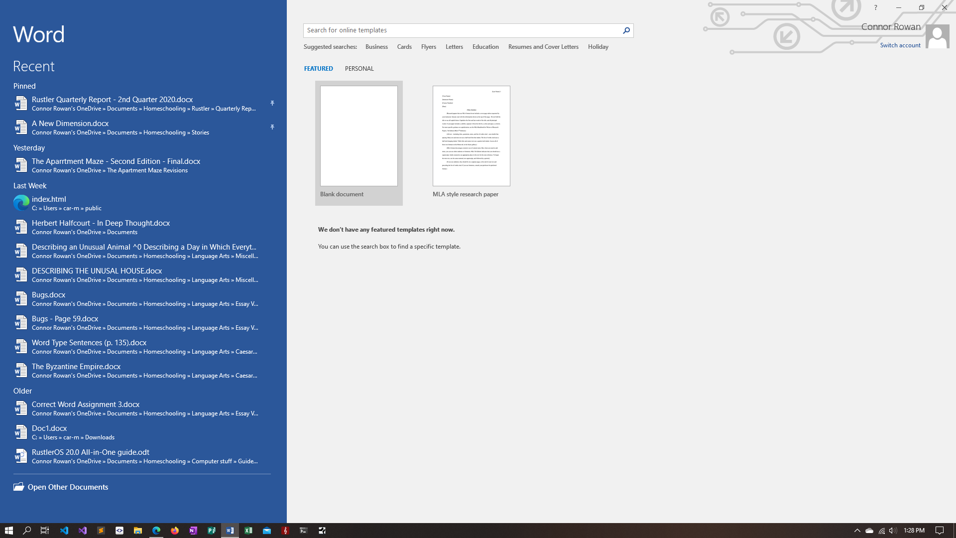Launch Visual Studio Code from the taskbar

point(64,531)
